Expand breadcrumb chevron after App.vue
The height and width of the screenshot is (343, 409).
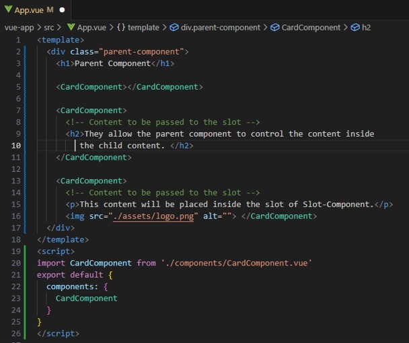pyautogui.click(x=112, y=28)
